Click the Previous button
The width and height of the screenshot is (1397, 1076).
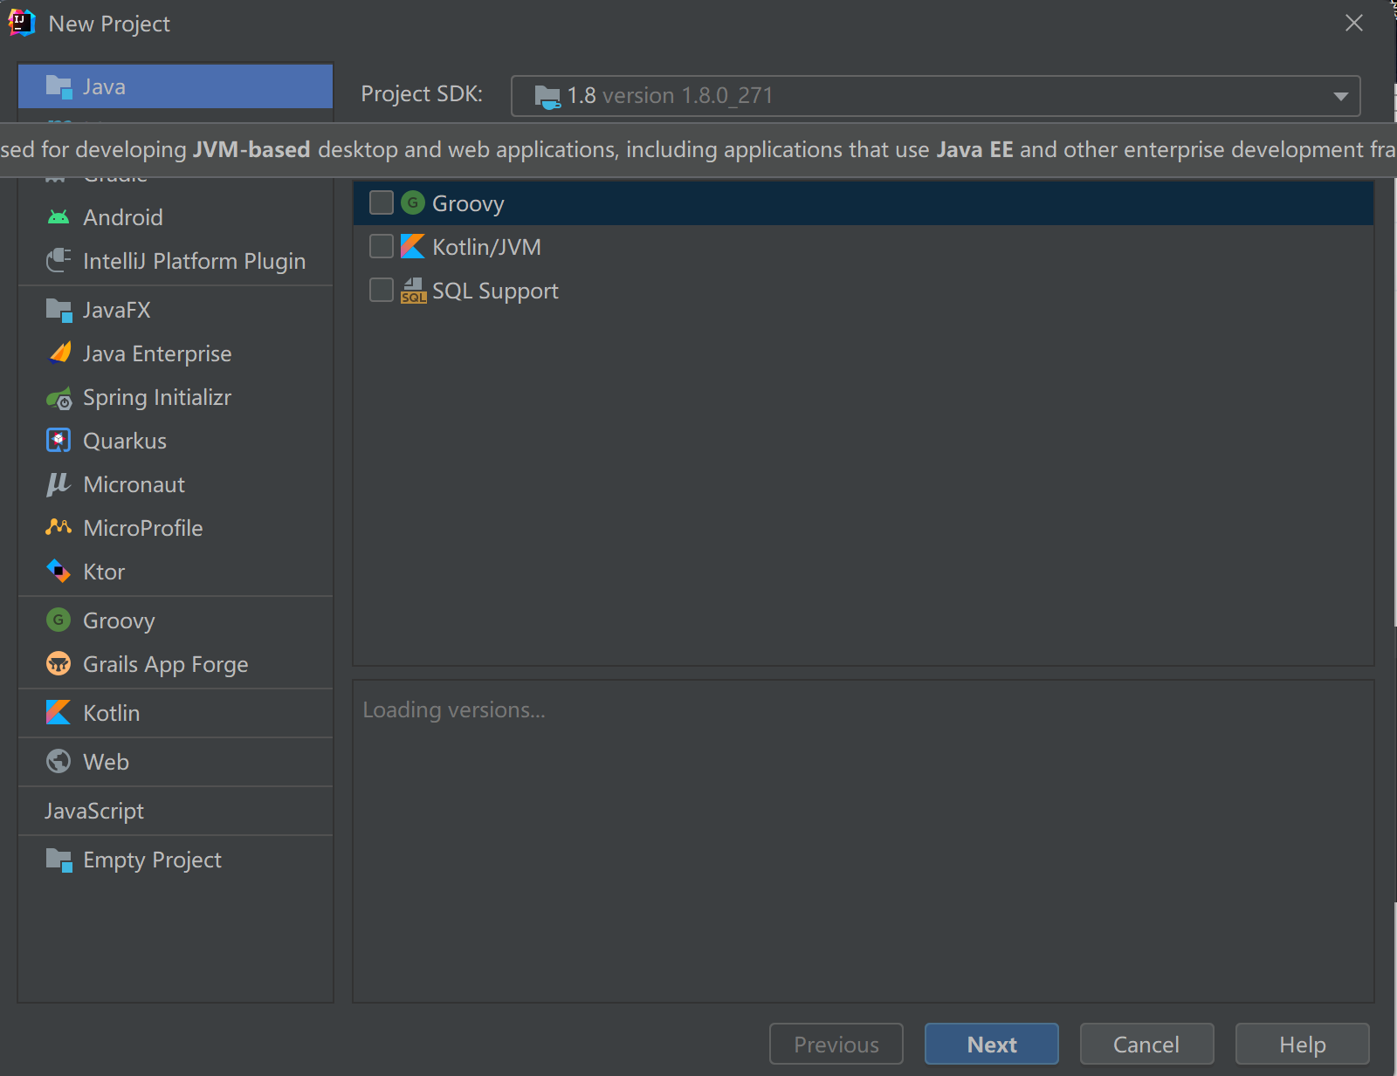click(x=836, y=1045)
